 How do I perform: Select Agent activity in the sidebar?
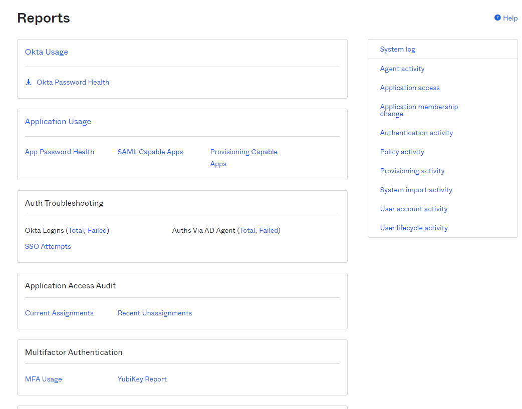[x=402, y=69]
